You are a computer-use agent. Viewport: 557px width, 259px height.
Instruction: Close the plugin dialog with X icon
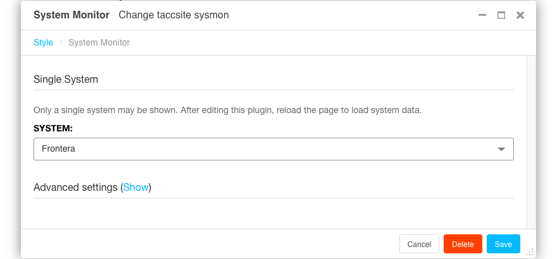(x=520, y=15)
